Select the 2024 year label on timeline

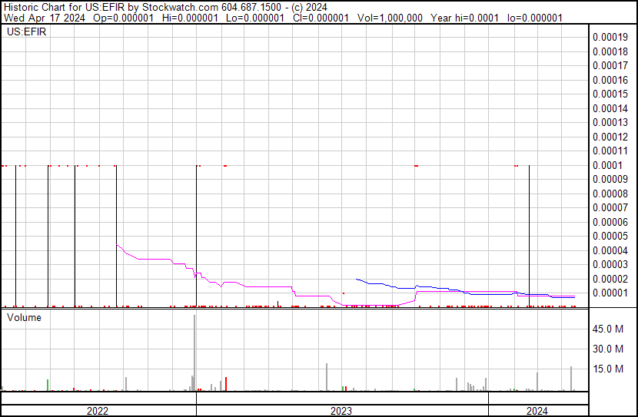537,411
